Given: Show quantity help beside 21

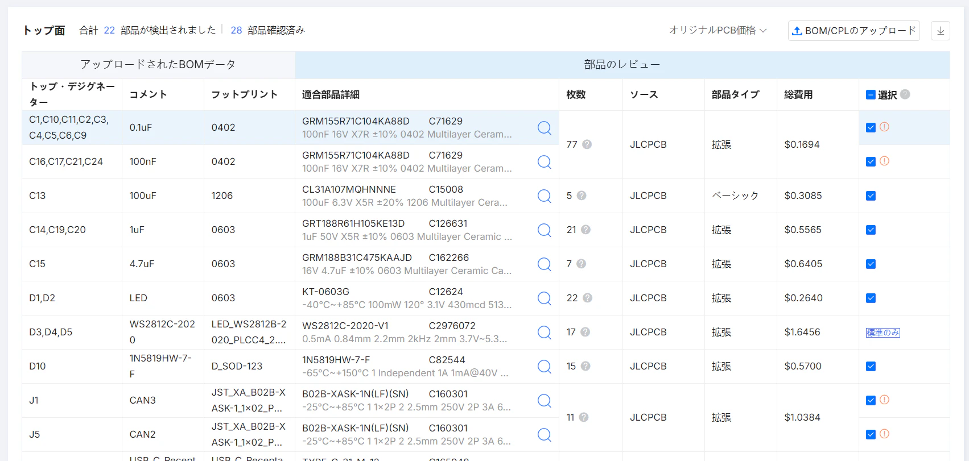Looking at the screenshot, I should 585,230.
